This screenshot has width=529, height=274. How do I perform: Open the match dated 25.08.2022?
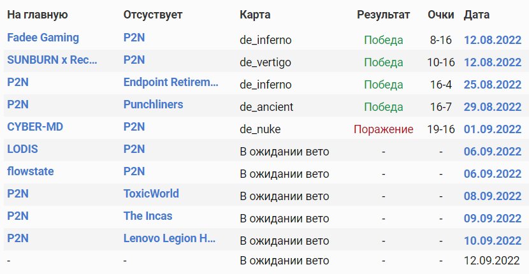coord(493,85)
